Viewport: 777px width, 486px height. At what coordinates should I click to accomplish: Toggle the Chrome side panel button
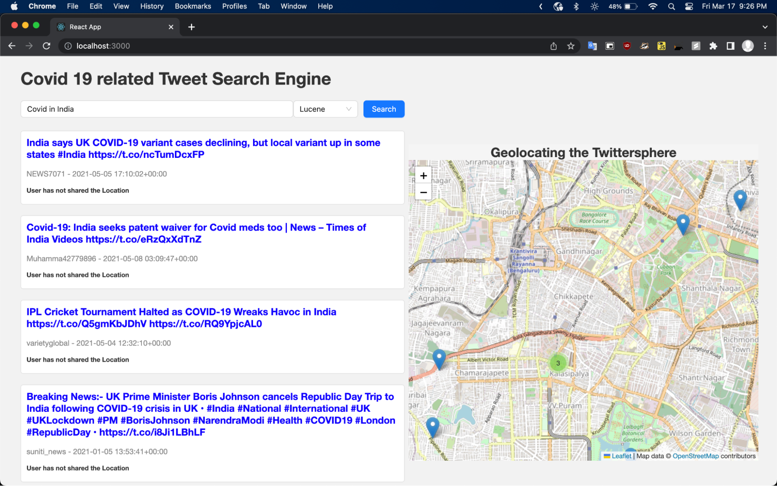coord(730,46)
